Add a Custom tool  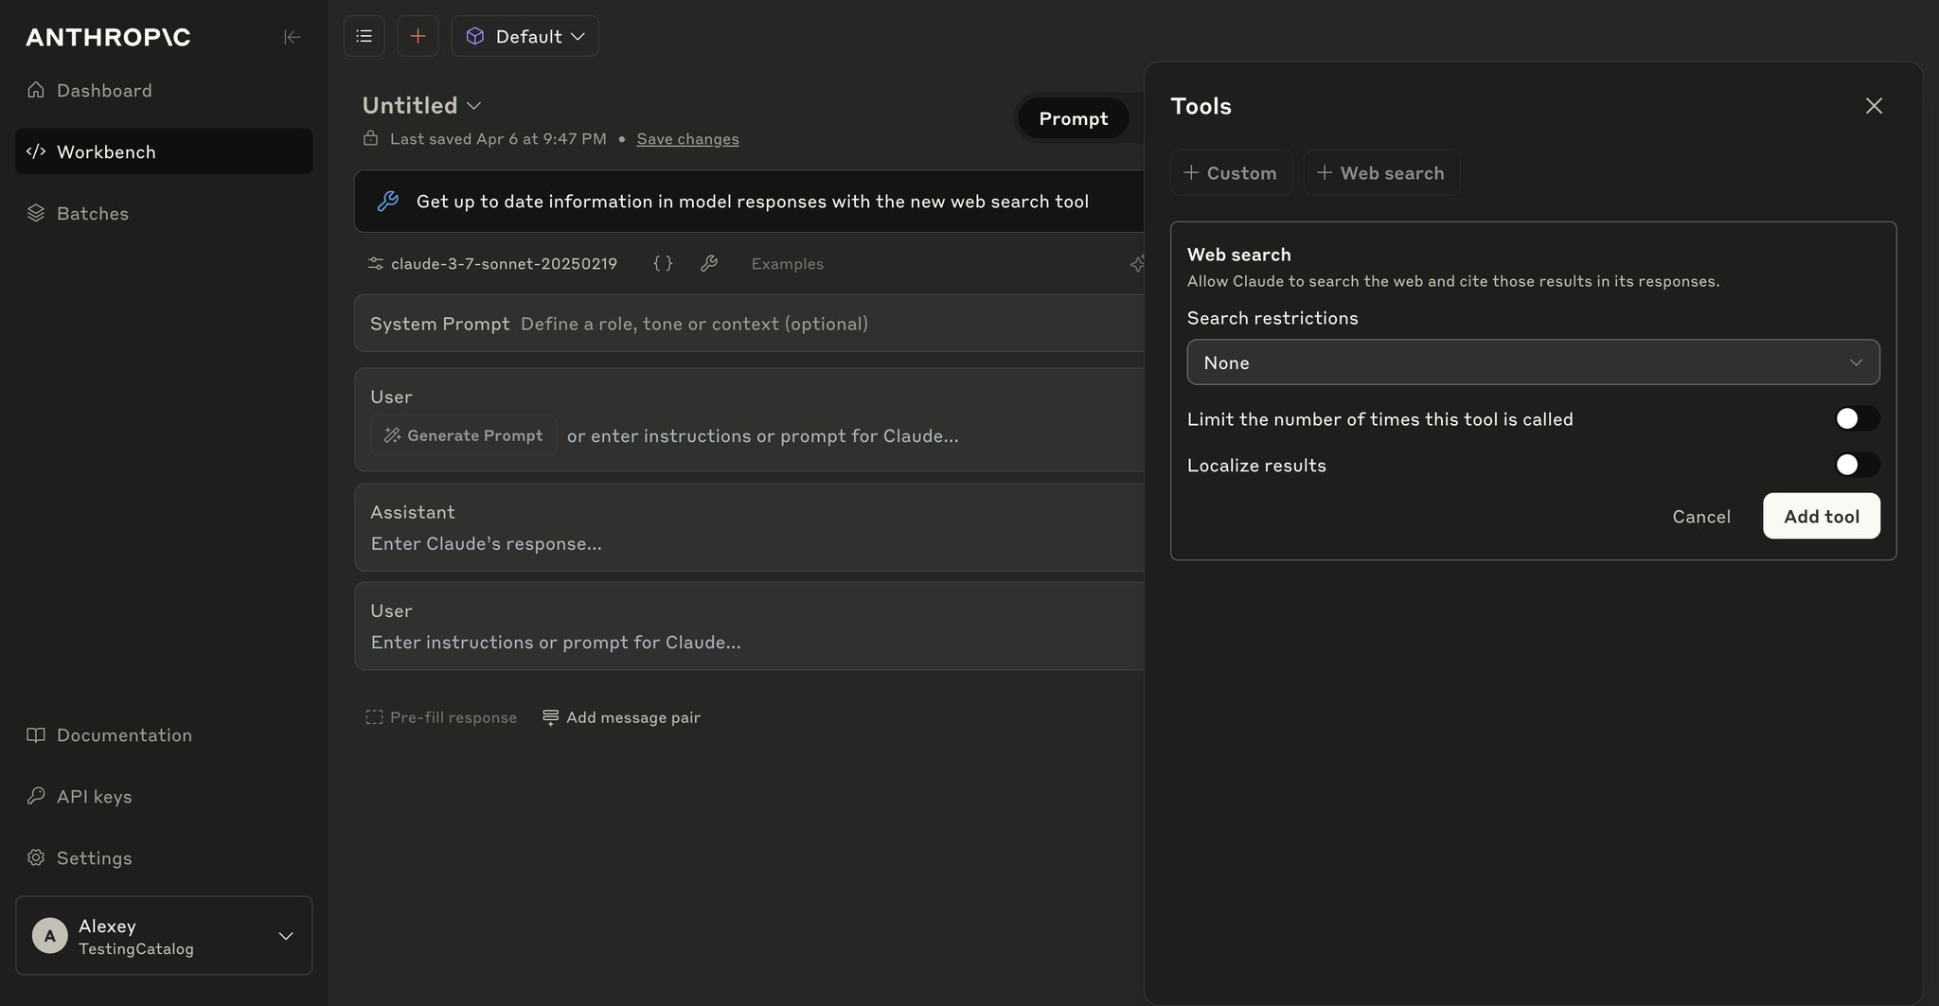coord(1231,173)
